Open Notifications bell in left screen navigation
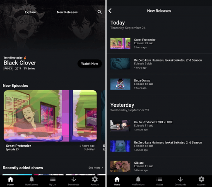 (31, 180)
